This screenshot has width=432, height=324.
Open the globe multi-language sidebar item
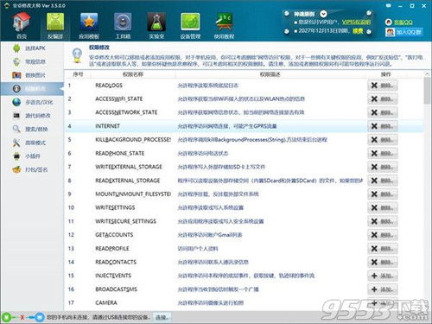[32, 102]
